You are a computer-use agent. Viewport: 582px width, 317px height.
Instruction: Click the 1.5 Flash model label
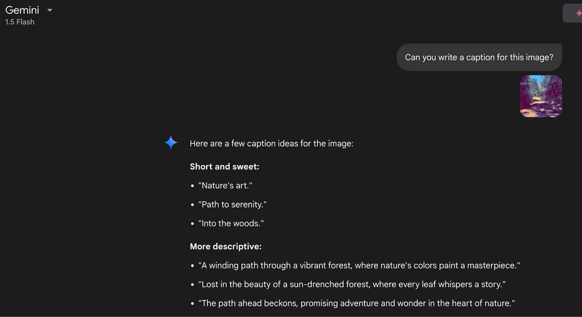click(x=20, y=22)
